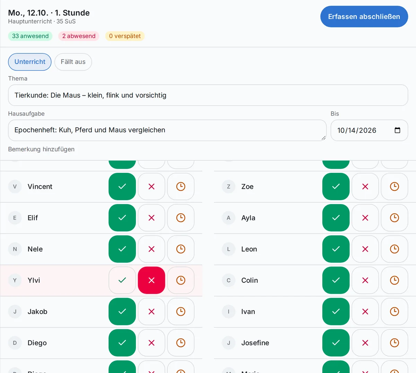Mark Vincent as late using the clock icon
The width and height of the screenshot is (416, 373).
click(181, 187)
